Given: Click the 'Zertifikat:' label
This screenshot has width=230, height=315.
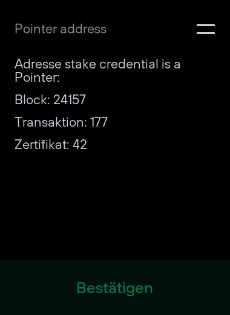Looking at the screenshot, I should pos(42,144).
